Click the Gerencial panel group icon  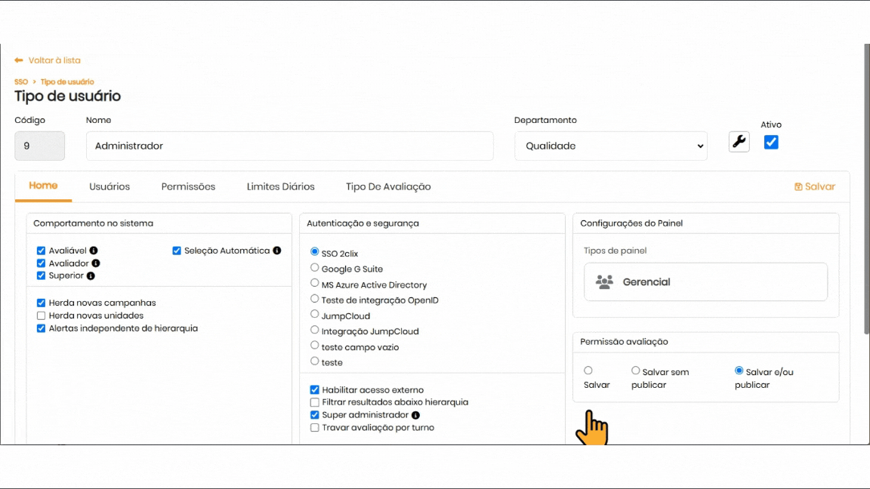coord(604,282)
